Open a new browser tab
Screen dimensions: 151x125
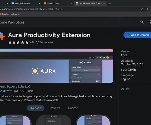click(110, 3)
